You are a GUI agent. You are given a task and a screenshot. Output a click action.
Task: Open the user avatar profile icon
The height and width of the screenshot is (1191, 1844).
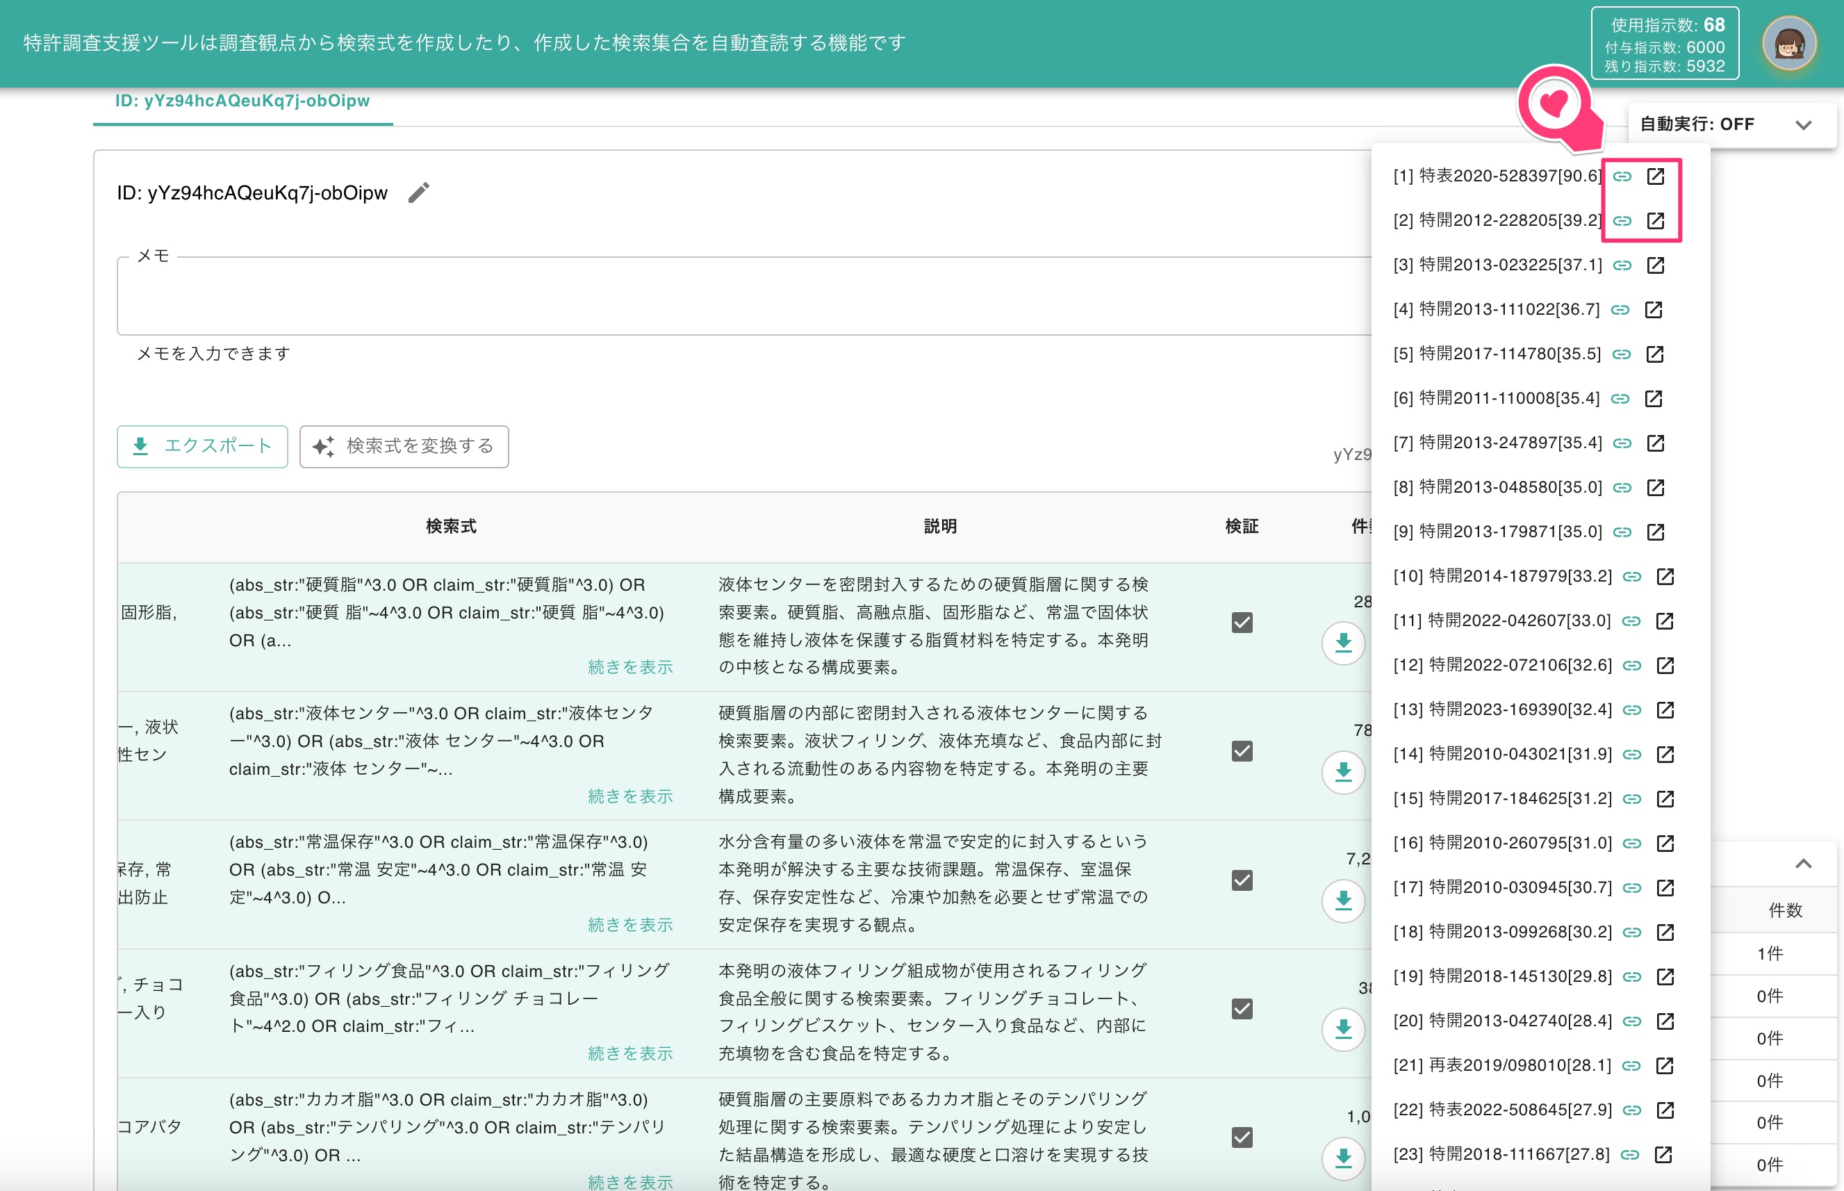pos(1789,43)
